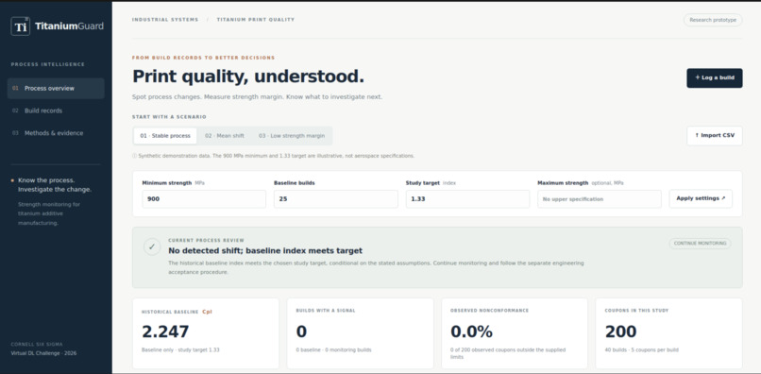The width and height of the screenshot is (761, 374).
Task: Click the Know the process tagline
Action: pyautogui.click(x=55, y=184)
